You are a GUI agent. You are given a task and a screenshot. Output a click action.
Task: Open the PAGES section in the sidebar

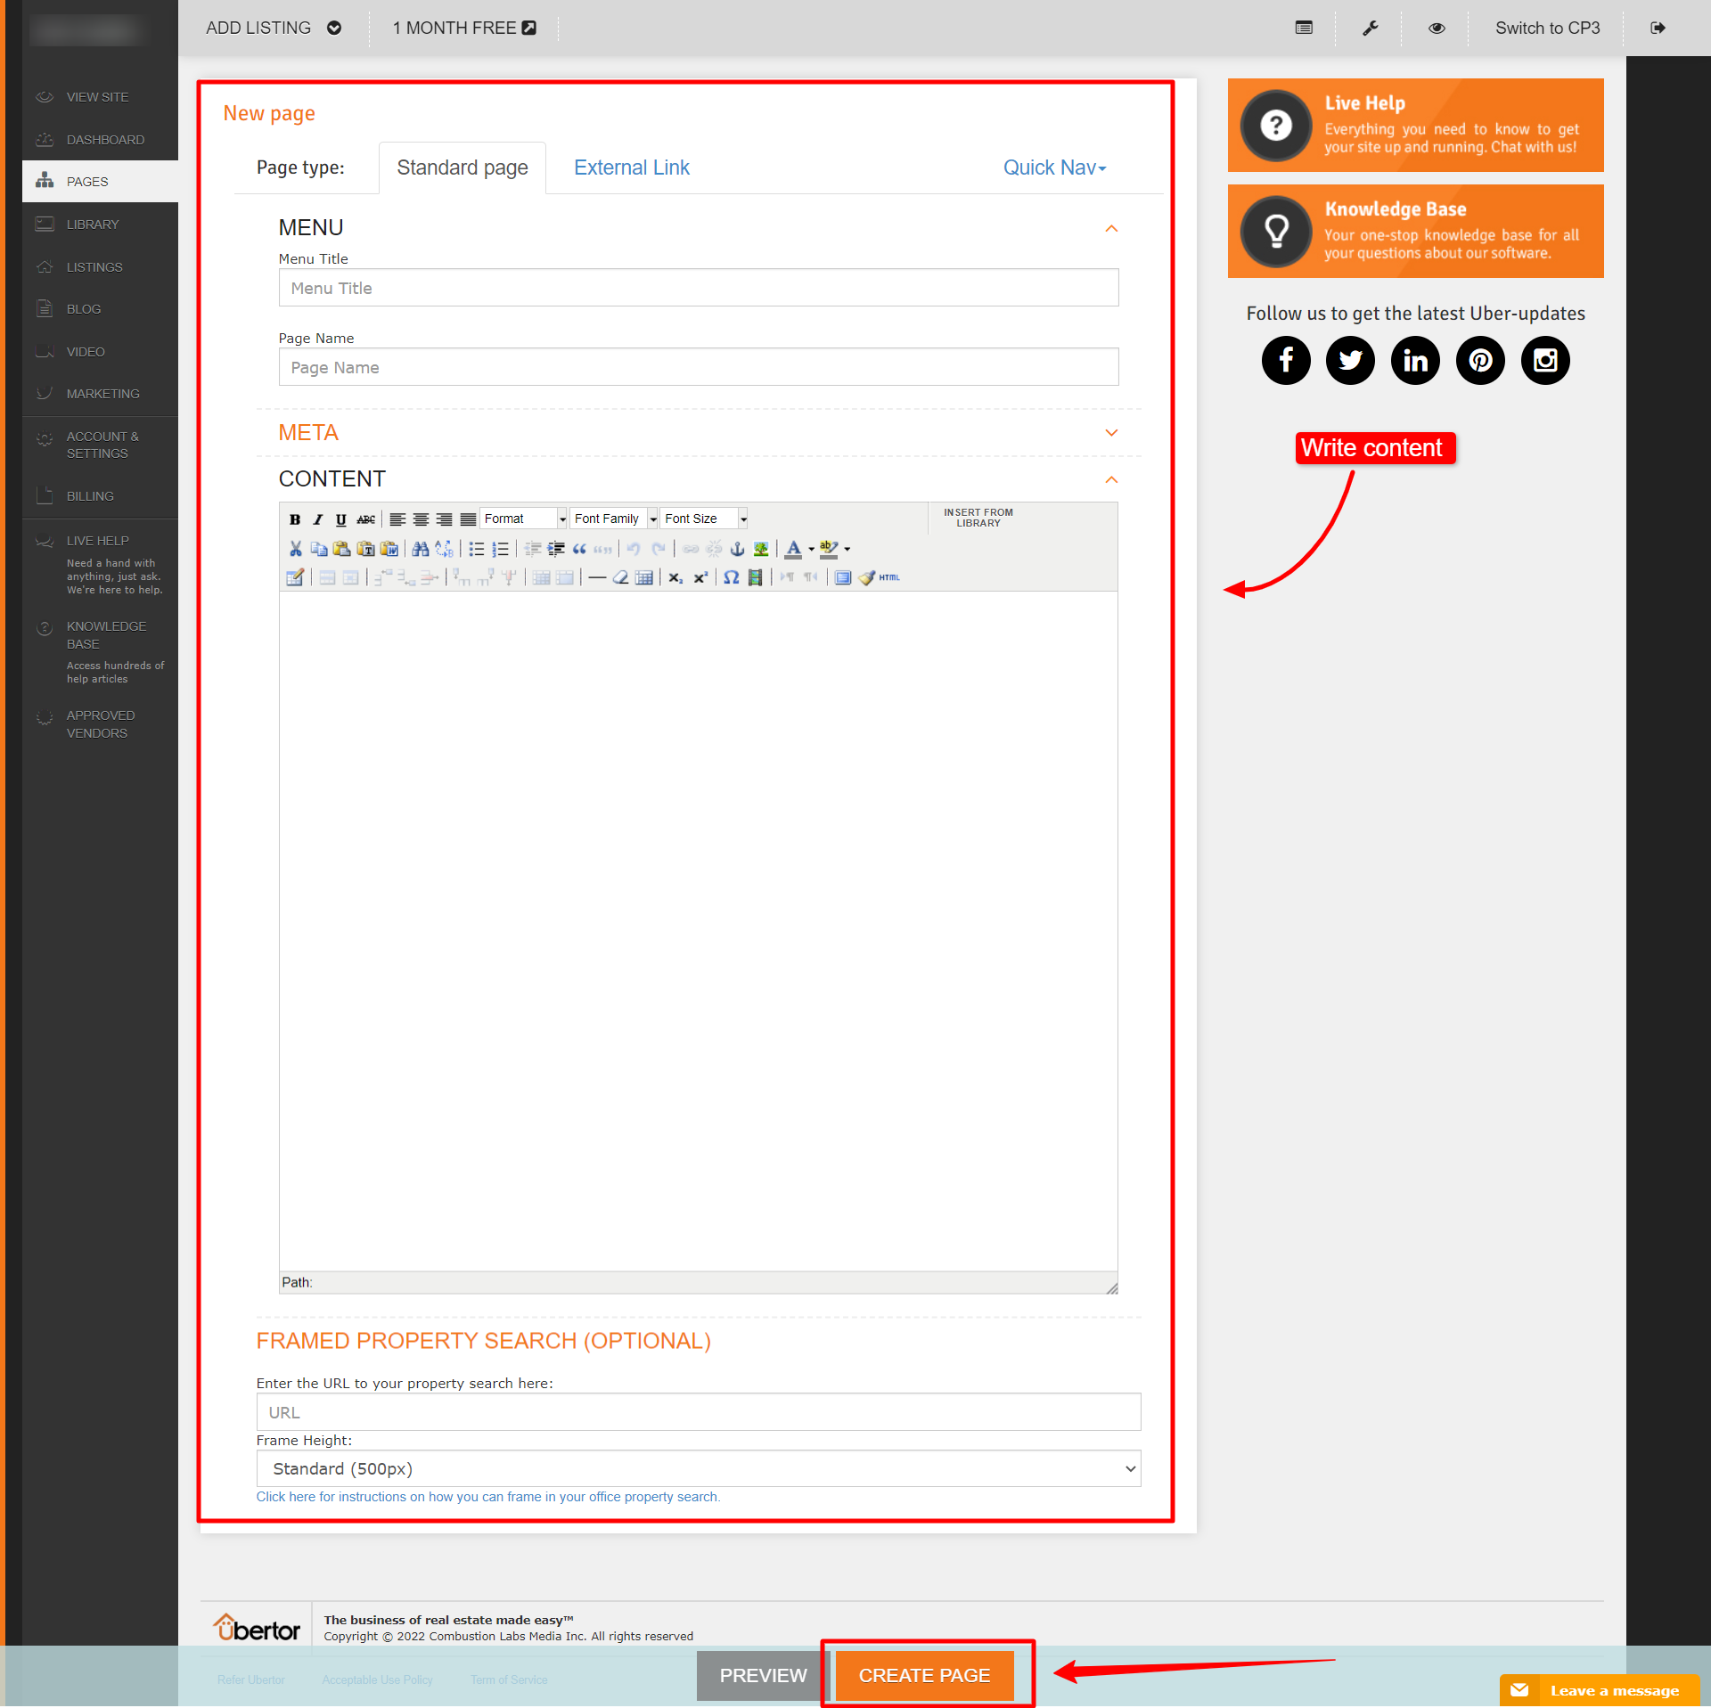coord(86,181)
